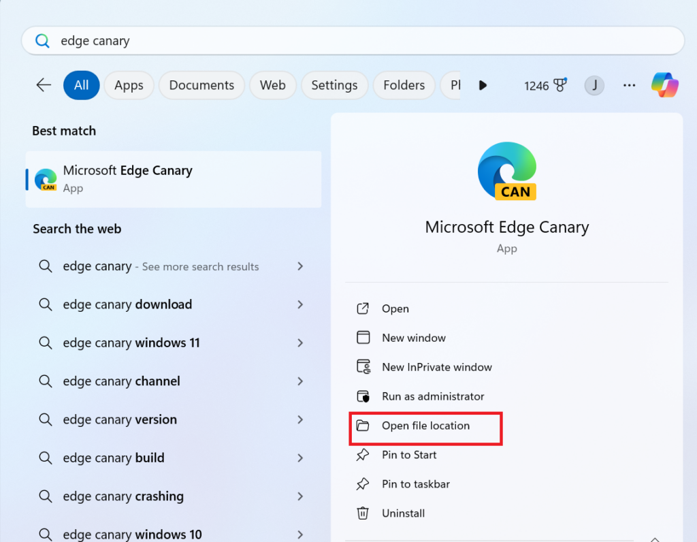
Task: Click the Microsoft Rewards points counter
Action: pyautogui.click(x=545, y=86)
